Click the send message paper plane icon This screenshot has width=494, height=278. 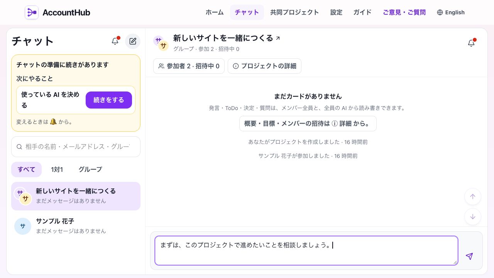(x=469, y=256)
